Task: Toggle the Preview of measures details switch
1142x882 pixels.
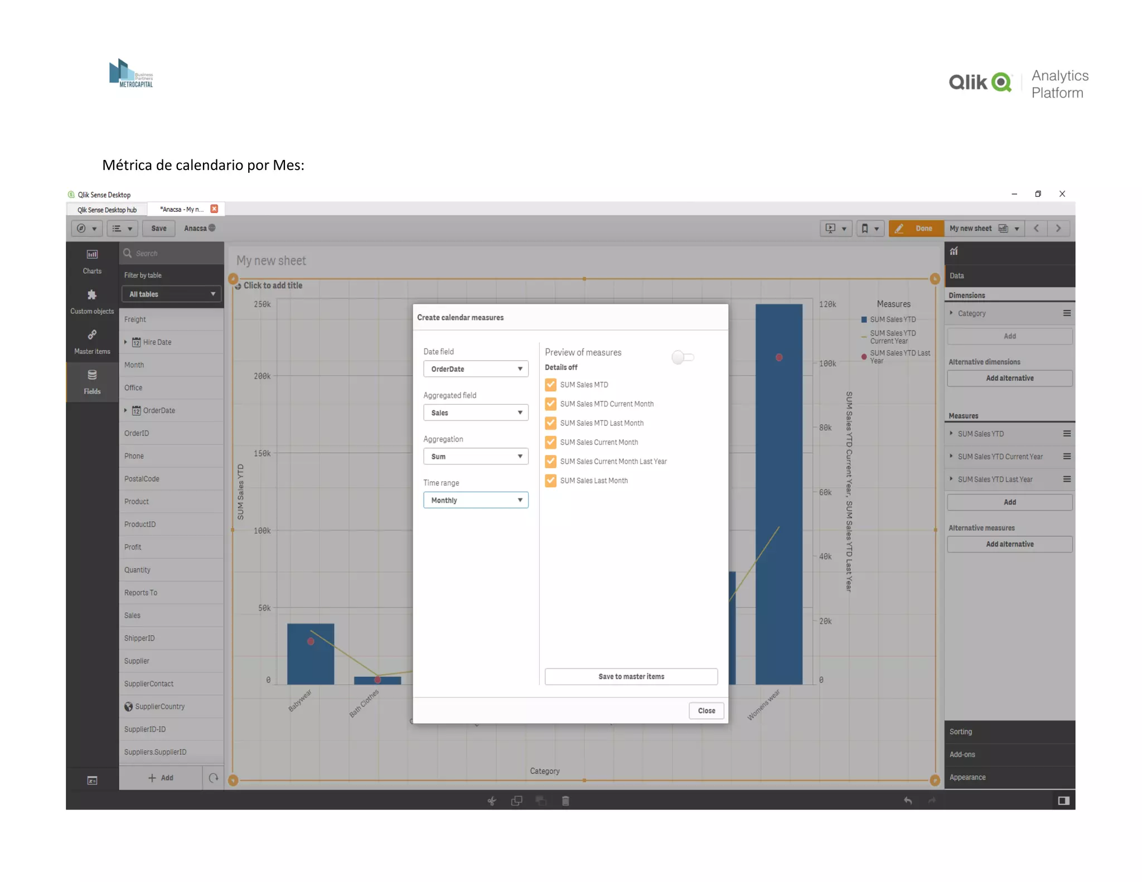Action: point(683,357)
